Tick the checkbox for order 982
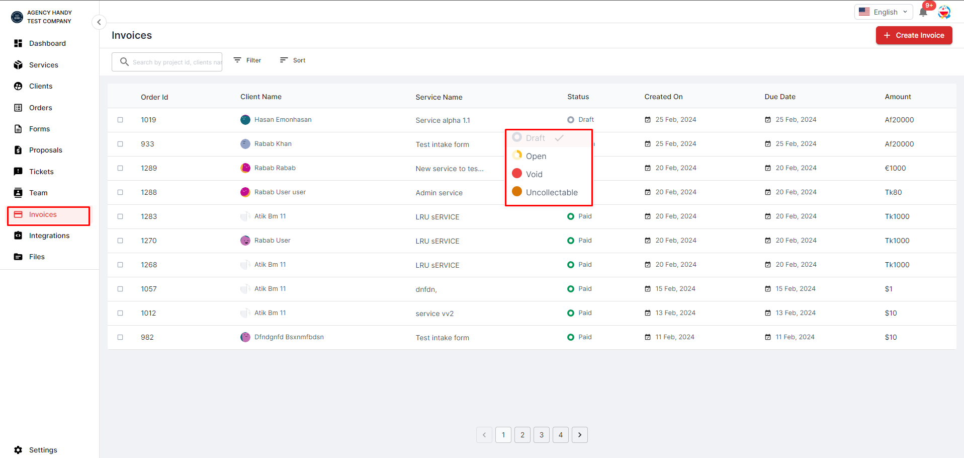Viewport: 964px width, 458px height. coord(120,337)
